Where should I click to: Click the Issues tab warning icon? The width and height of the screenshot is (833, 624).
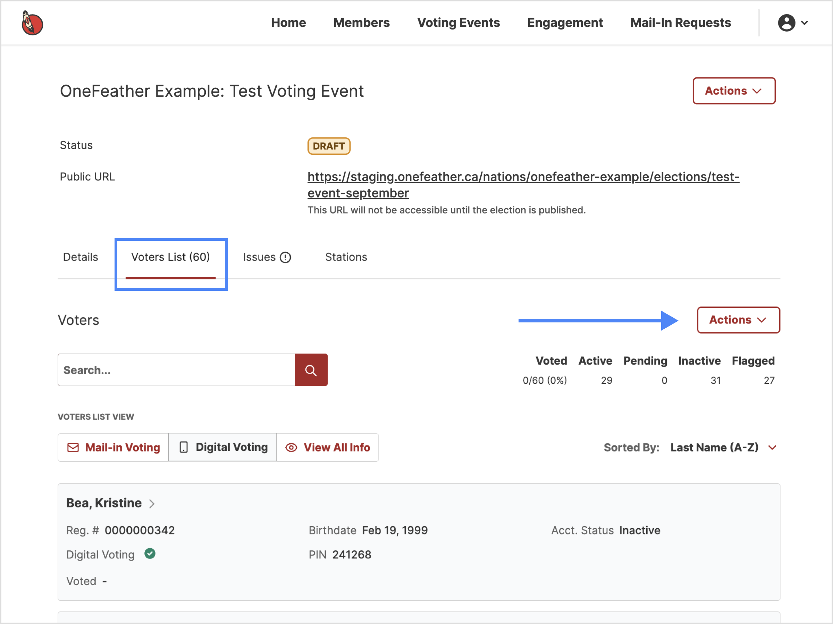(x=285, y=257)
